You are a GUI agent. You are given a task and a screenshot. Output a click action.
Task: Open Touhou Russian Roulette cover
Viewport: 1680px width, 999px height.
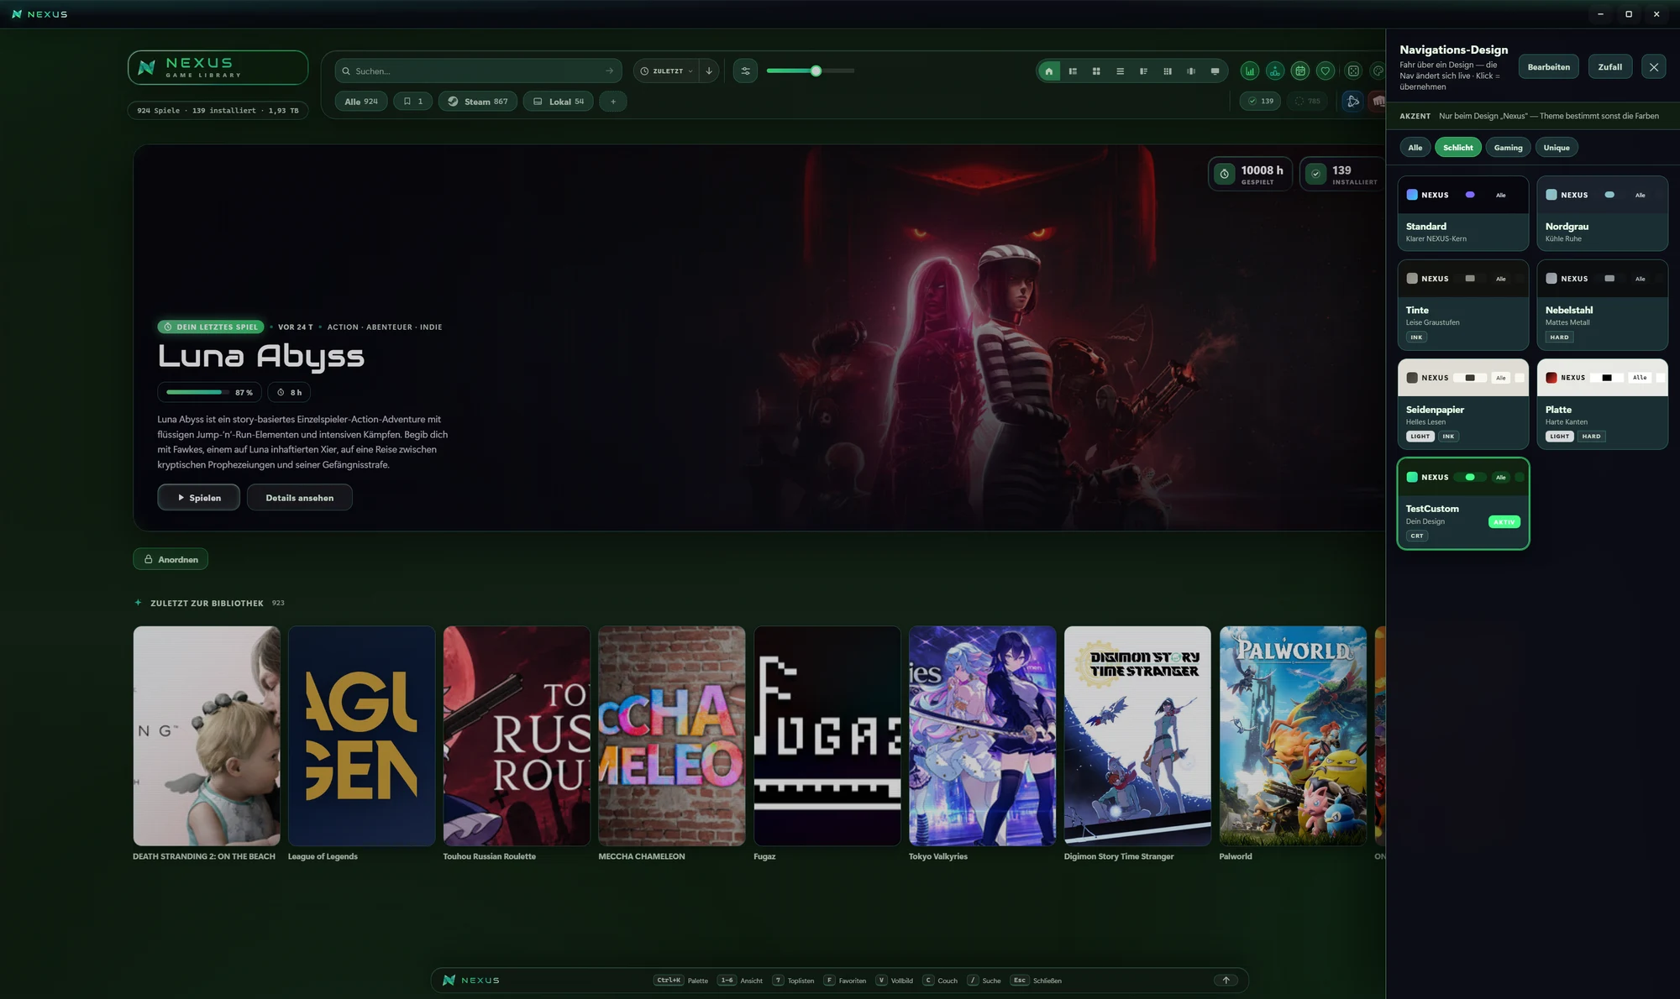pos(517,735)
